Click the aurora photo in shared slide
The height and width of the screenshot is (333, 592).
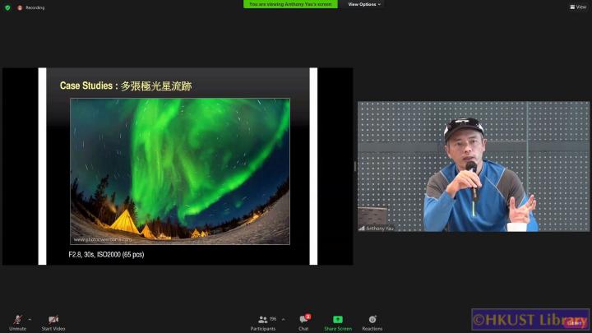click(179, 171)
